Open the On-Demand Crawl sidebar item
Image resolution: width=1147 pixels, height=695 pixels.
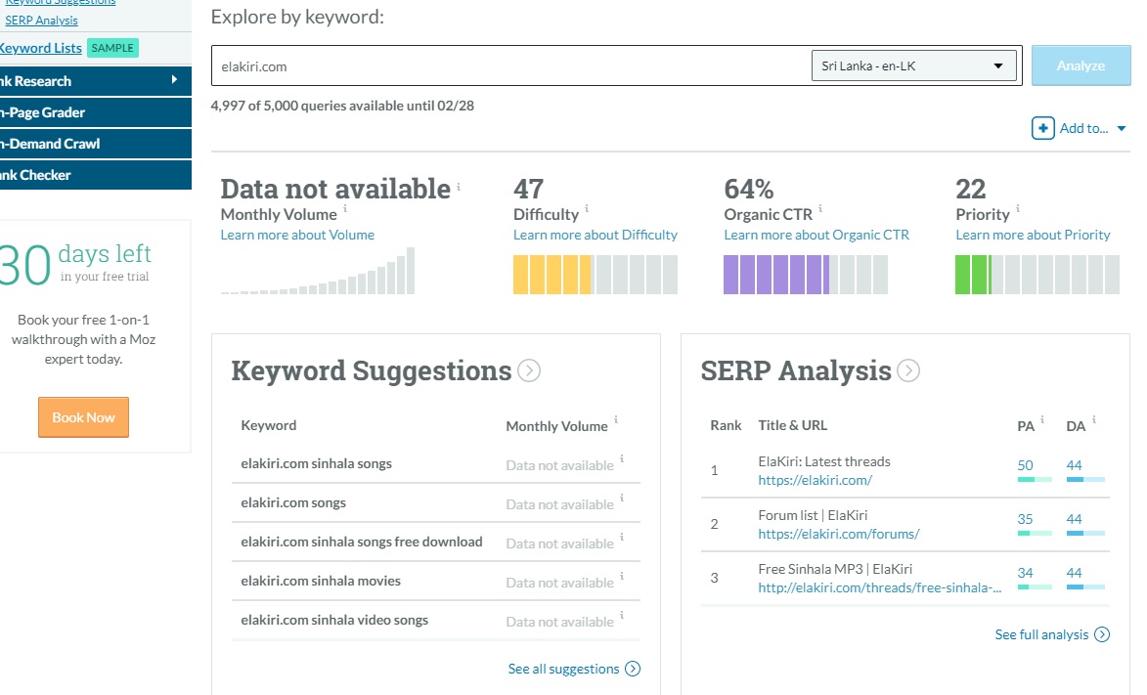[x=95, y=144]
